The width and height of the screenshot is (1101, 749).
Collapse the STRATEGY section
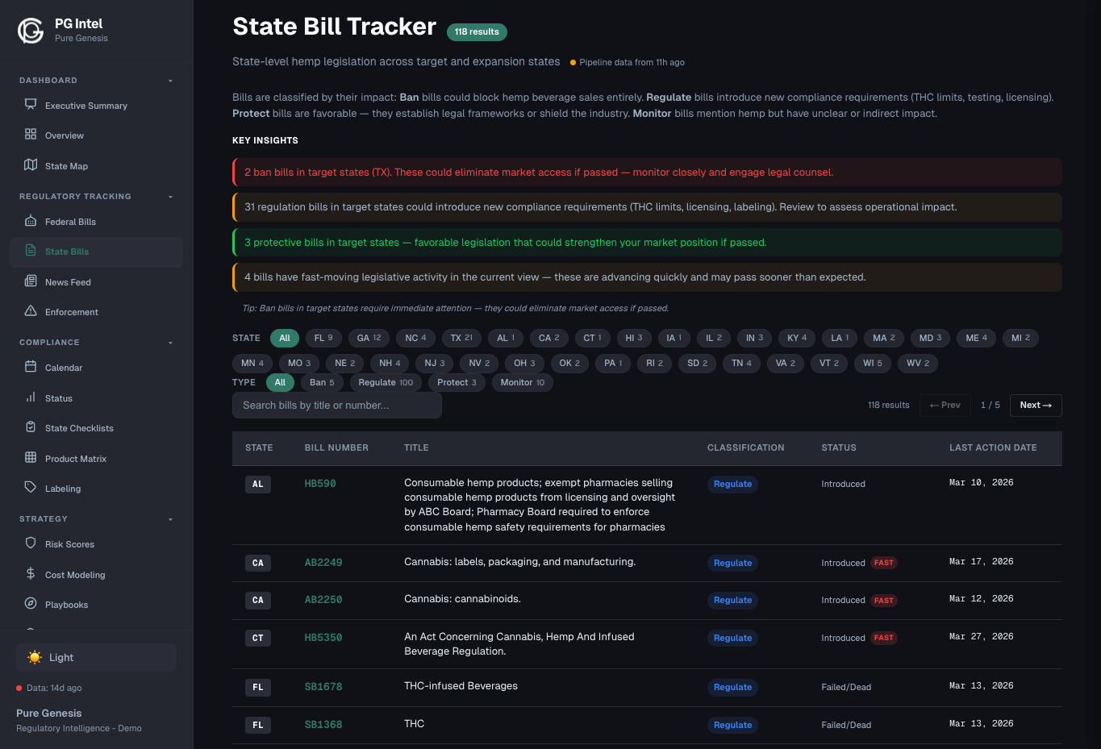[170, 518]
